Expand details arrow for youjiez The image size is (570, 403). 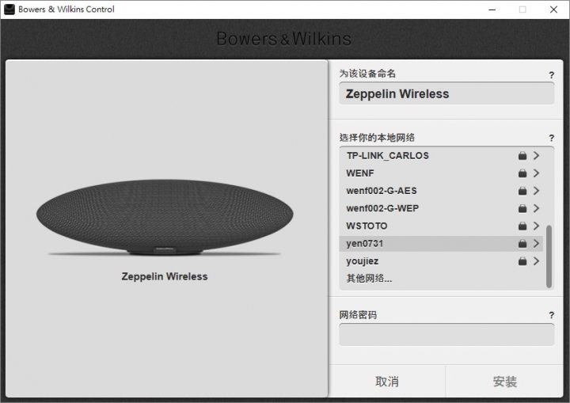click(536, 260)
